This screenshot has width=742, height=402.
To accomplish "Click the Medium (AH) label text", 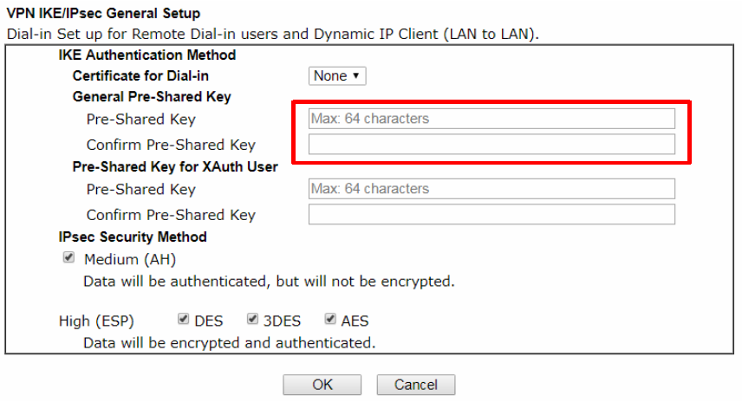I will coord(130,259).
